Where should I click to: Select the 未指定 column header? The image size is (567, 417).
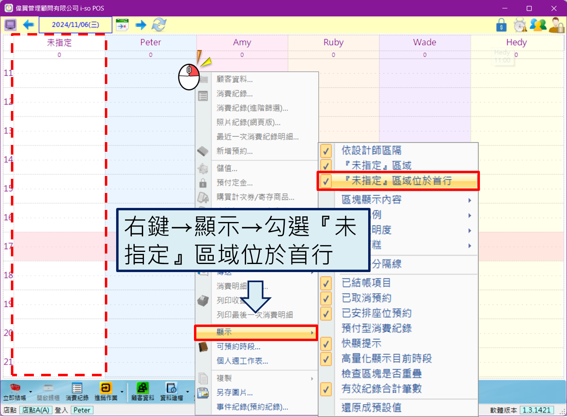click(59, 42)
